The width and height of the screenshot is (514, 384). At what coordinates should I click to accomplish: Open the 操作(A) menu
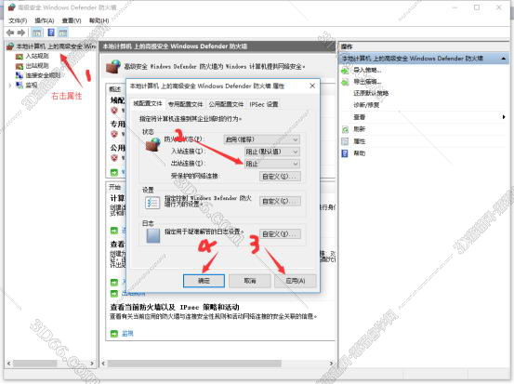coord(45,20)
